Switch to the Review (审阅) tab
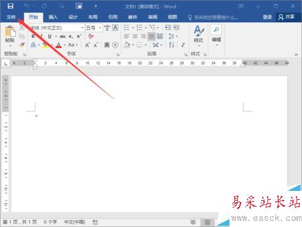302x227 pixels. pyautogui.click(x=152, y=17)
